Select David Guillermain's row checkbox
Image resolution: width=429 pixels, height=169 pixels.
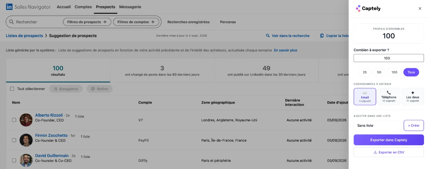pyautogui.click(x=14, y=160)
